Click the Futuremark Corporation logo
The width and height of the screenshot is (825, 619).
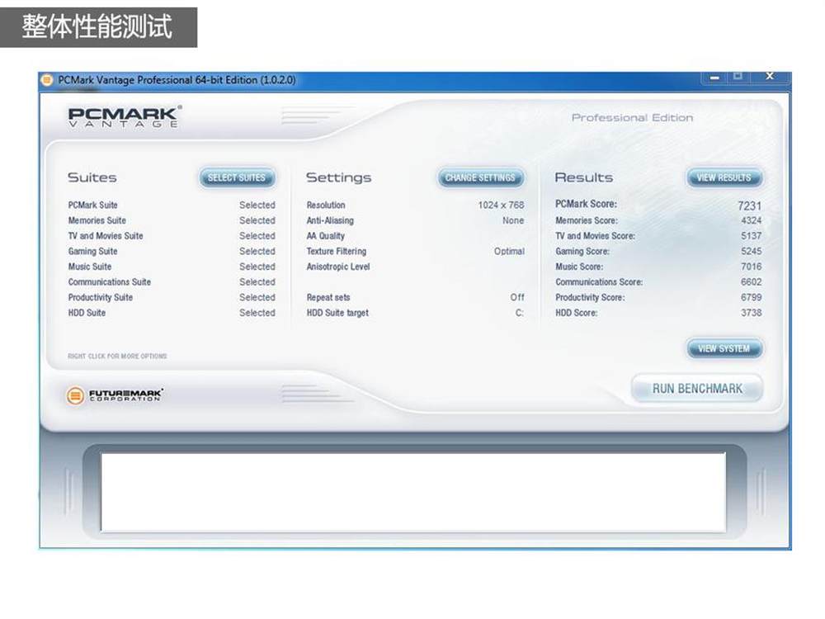114,395
